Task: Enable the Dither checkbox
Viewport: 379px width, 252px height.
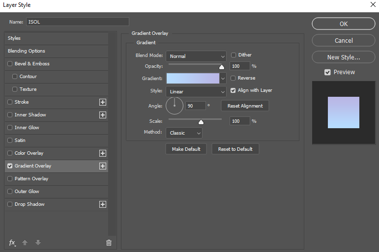Action: [x=233, y=55]
